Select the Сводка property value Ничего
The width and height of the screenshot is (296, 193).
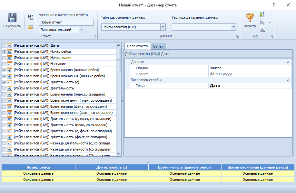(x=250, y=68)
